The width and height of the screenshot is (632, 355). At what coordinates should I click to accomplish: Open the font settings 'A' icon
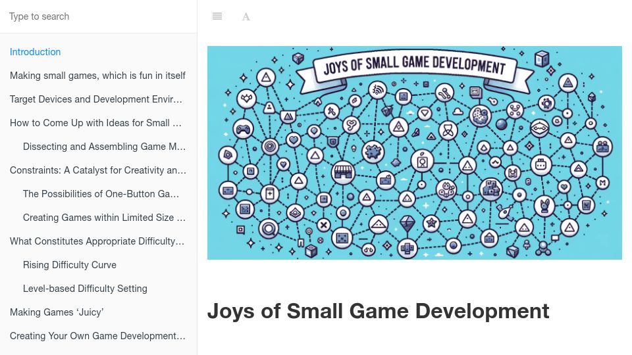point(246,16)
